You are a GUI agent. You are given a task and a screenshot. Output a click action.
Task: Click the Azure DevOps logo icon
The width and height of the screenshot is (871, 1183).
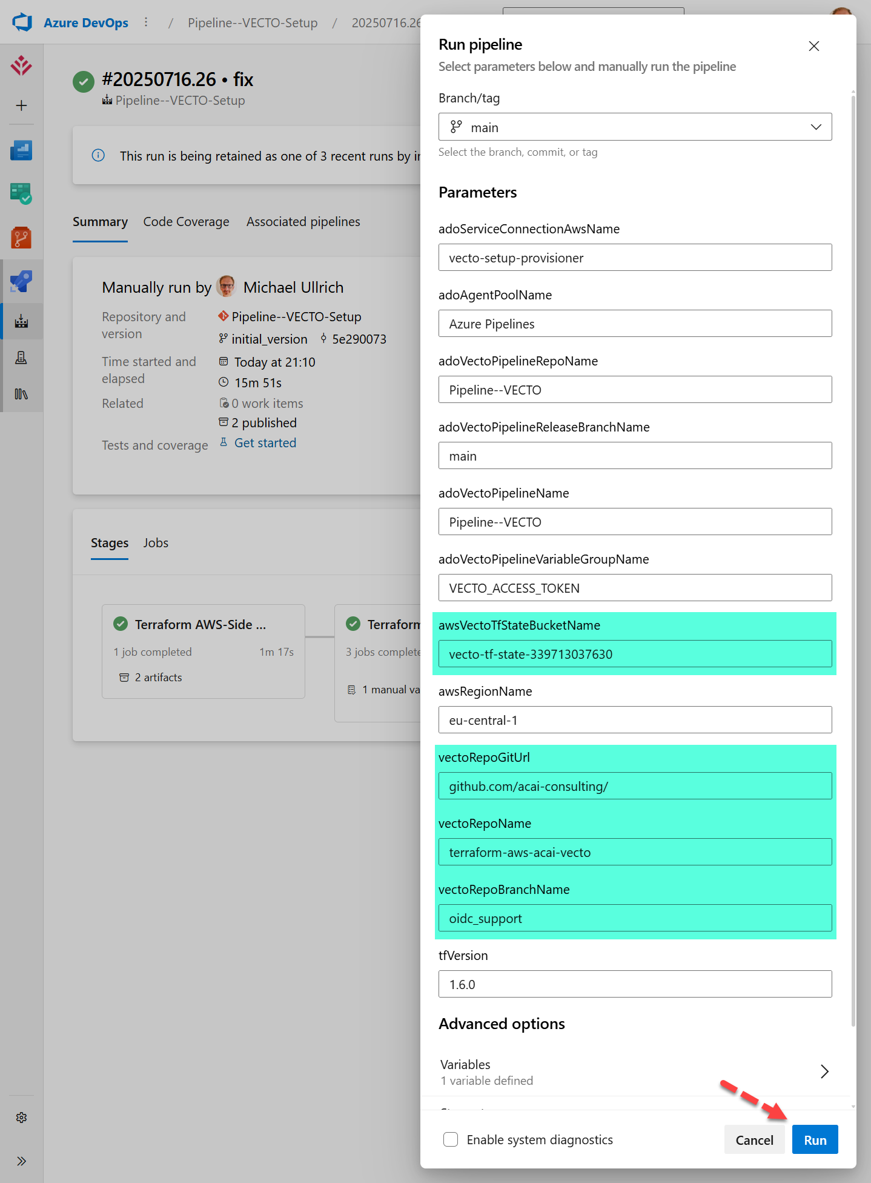[22, 22]
